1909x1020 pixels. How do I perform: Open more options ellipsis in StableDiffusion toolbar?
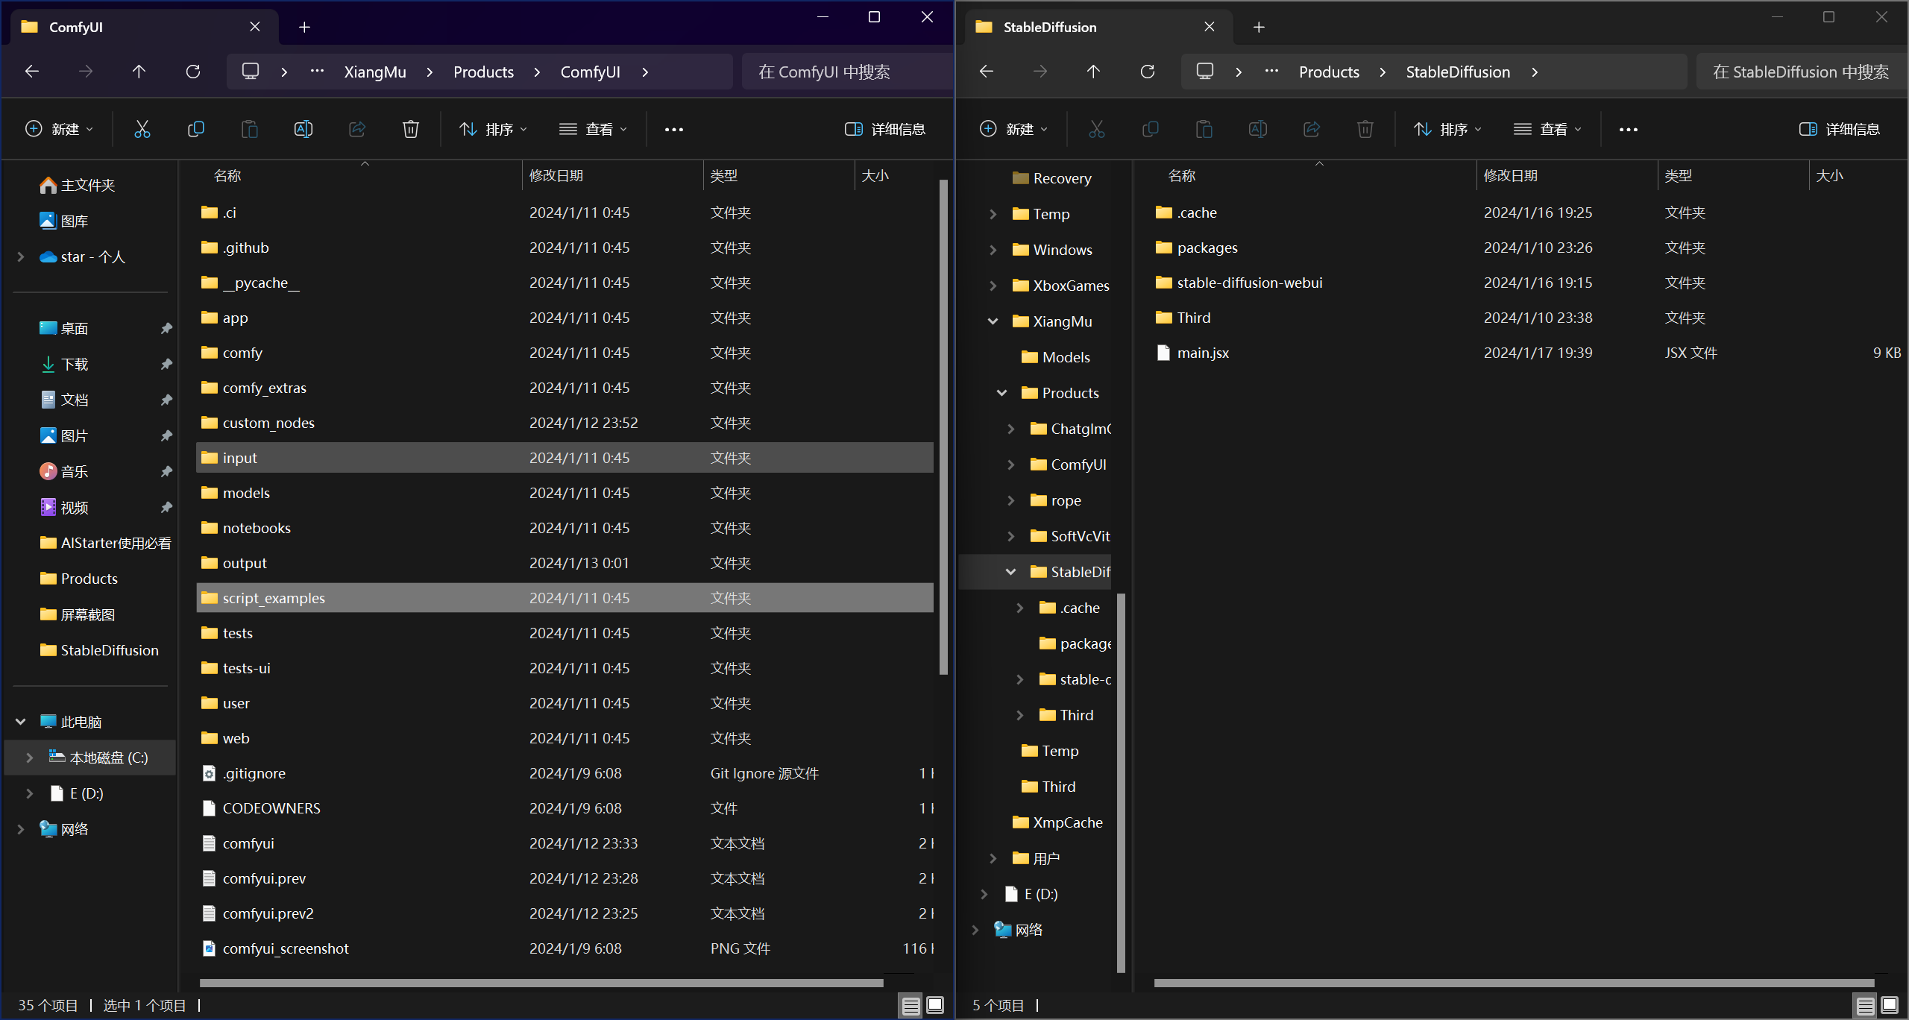(x=1628, y=129)
